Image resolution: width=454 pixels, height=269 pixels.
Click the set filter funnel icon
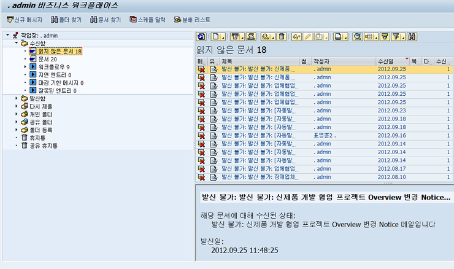pyautogui.click(x=385, y=37)
